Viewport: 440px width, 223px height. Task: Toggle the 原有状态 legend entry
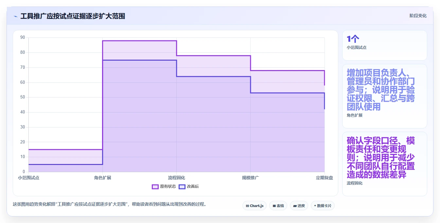click(x=164, y=186)
